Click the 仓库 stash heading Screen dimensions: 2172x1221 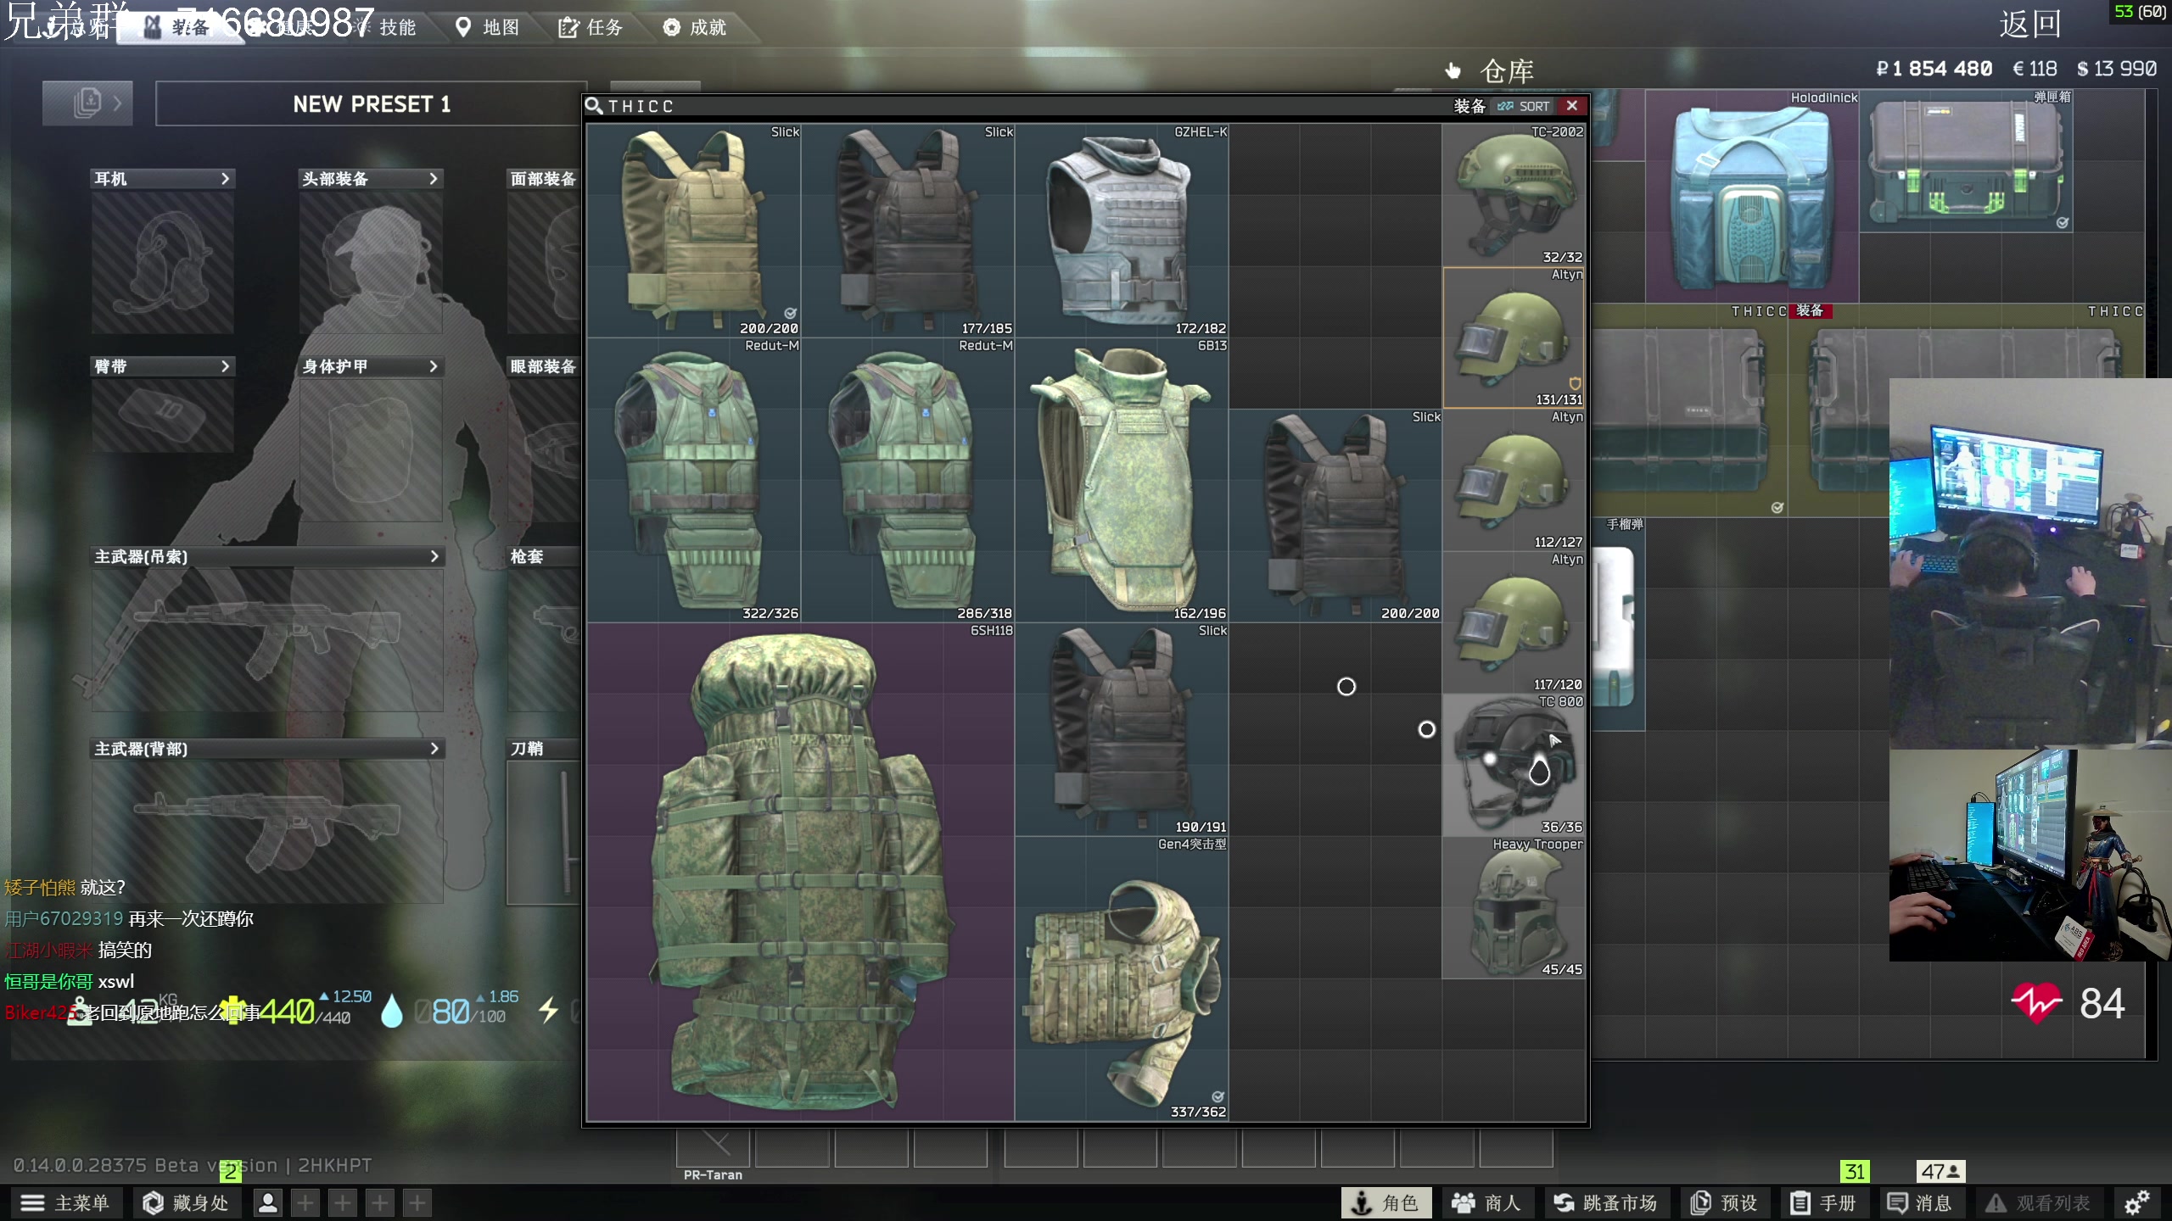coord(1507,71)
